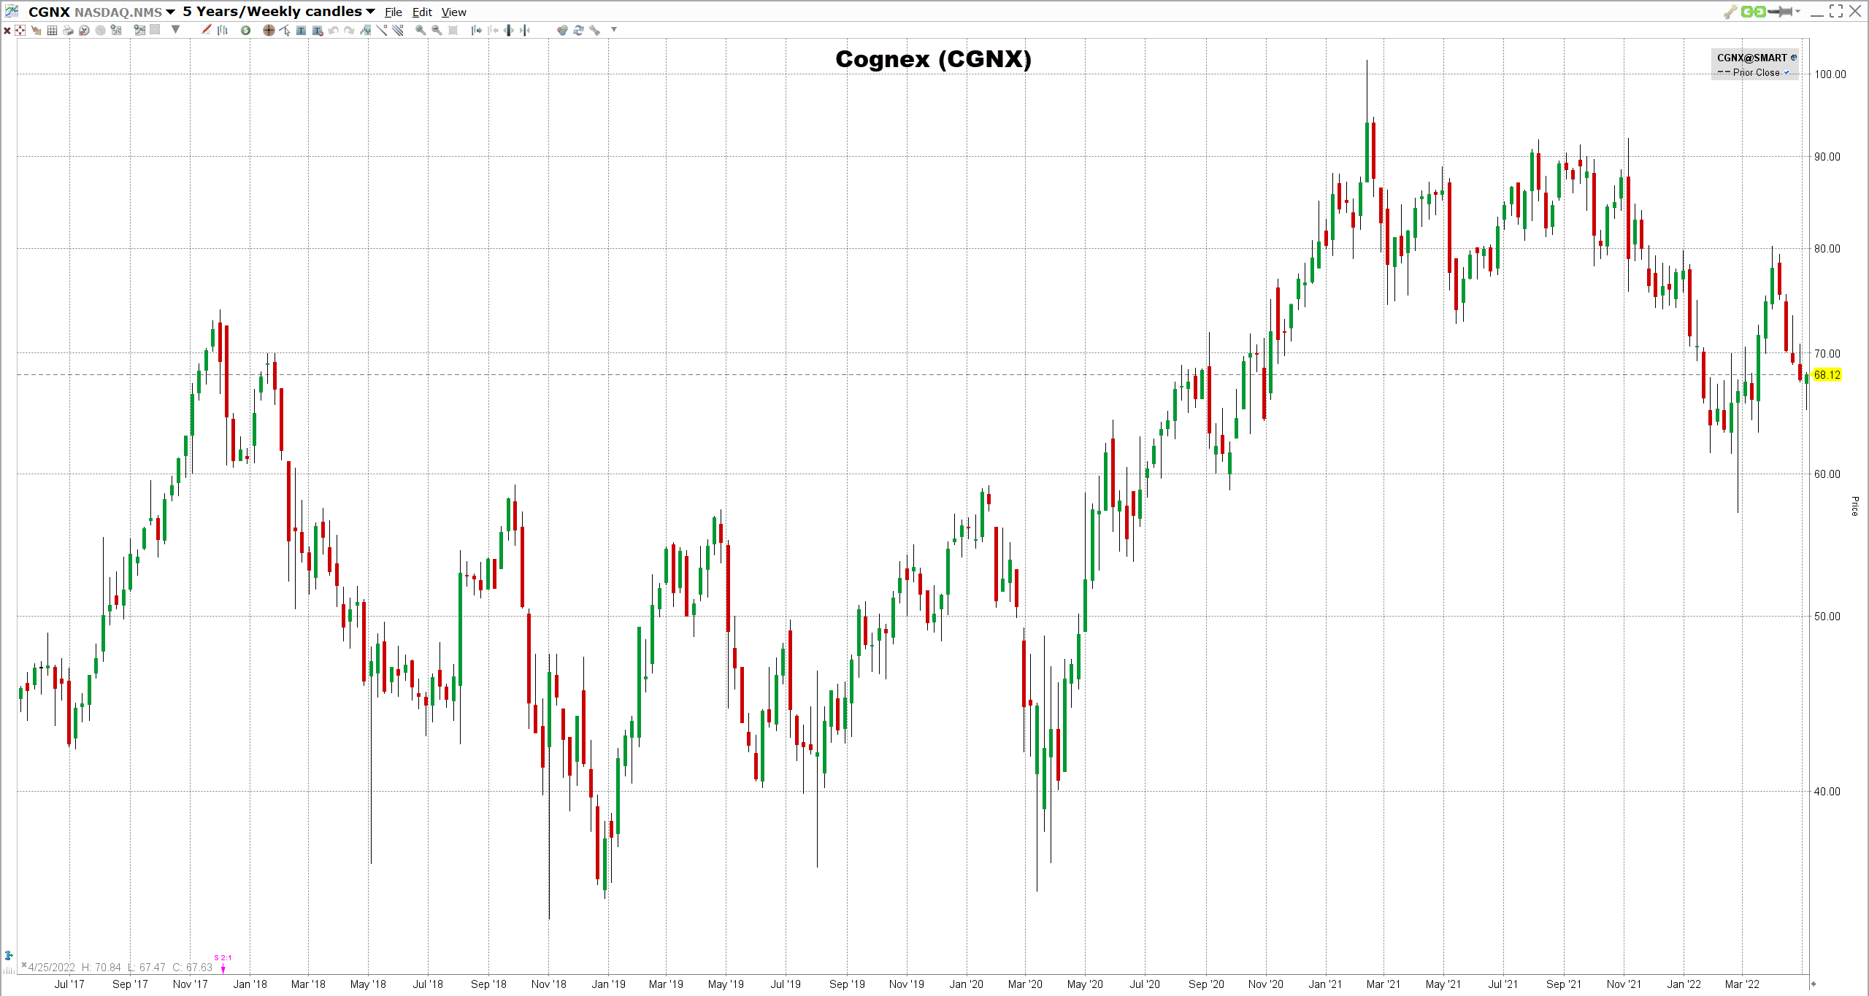
Task: Click the Mar '22 time axis label
Action: (1742, 984)
